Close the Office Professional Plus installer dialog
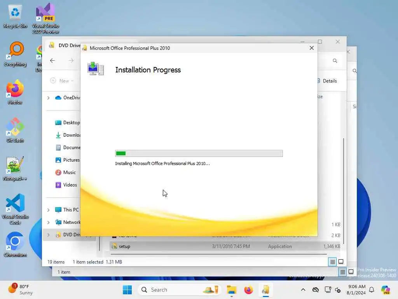This screenshot has width=398, height=299. [312, 48]
